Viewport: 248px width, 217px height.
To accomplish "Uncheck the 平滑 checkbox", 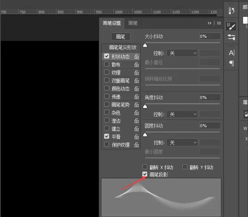I will (x=106, y=136).
